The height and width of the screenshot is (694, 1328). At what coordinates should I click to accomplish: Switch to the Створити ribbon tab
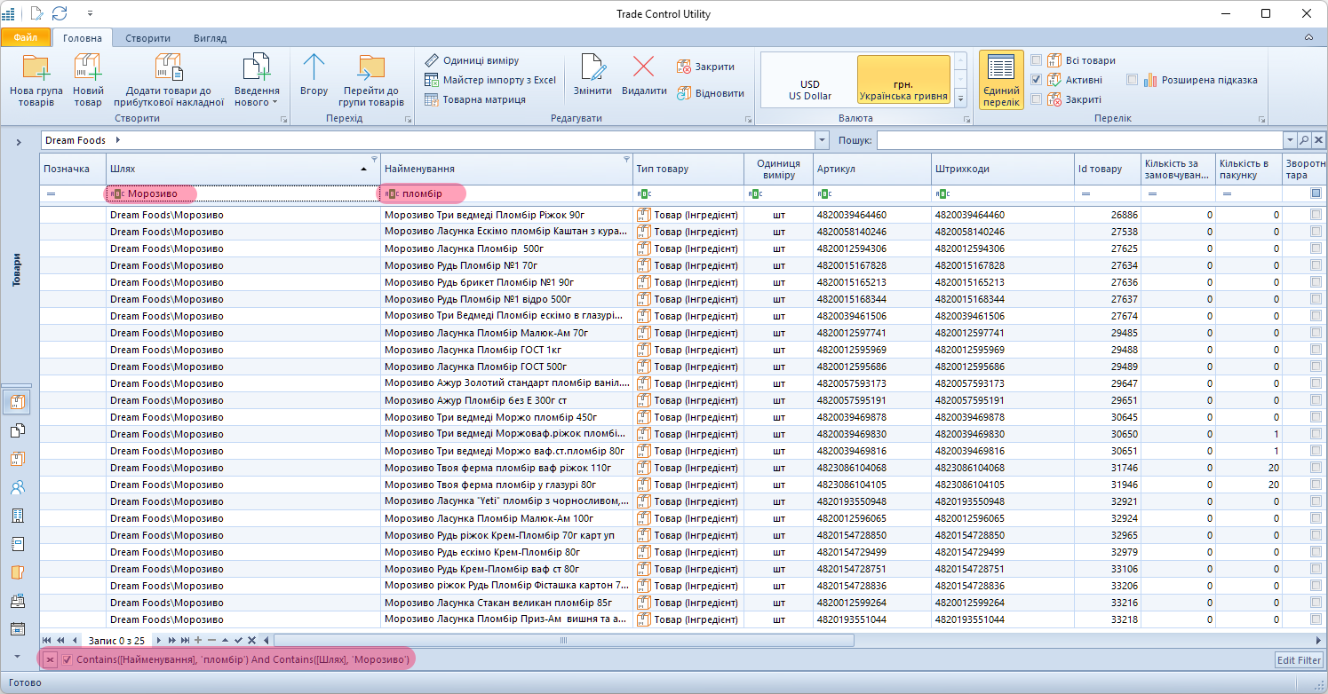point(147,38)
